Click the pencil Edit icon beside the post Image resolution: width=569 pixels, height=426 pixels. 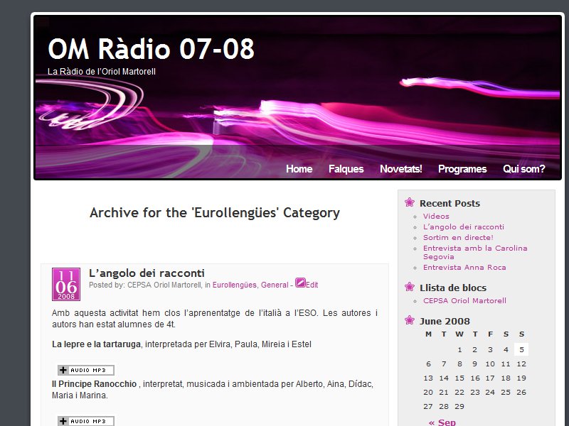click(300, 283)
